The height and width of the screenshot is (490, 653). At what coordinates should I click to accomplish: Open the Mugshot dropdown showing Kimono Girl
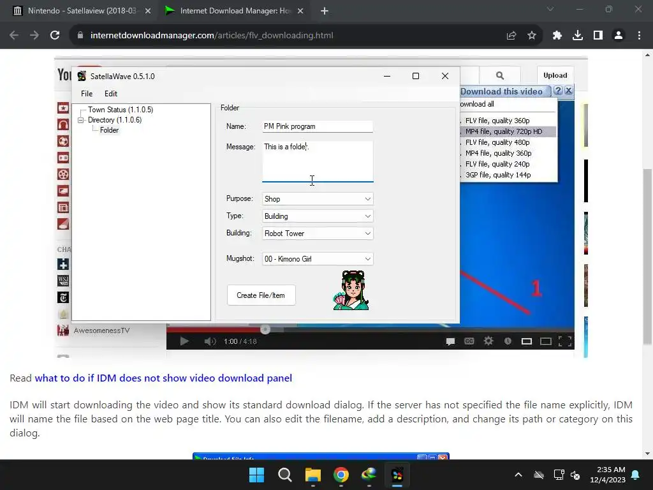tap(318, 259)
